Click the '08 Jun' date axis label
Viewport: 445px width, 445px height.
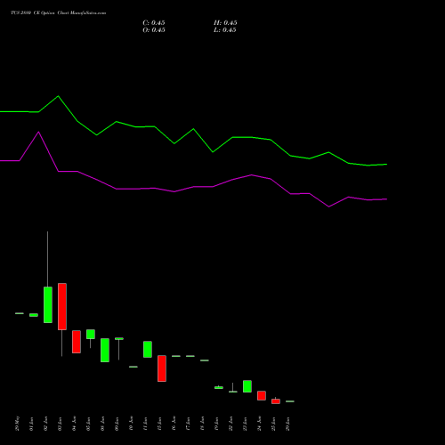102,424
